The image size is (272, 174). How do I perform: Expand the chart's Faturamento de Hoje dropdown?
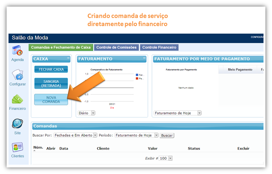tap(177, 113)
